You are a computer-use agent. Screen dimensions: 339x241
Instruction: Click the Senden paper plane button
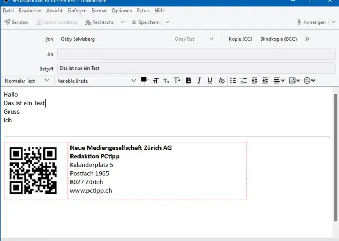[16, 22]
